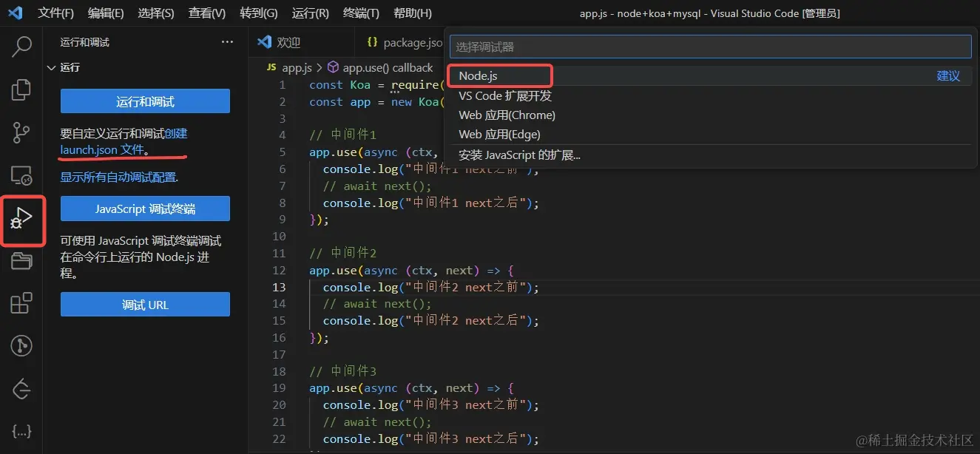
Task: Click line number 13 in gutter
Action: point(279,287)
